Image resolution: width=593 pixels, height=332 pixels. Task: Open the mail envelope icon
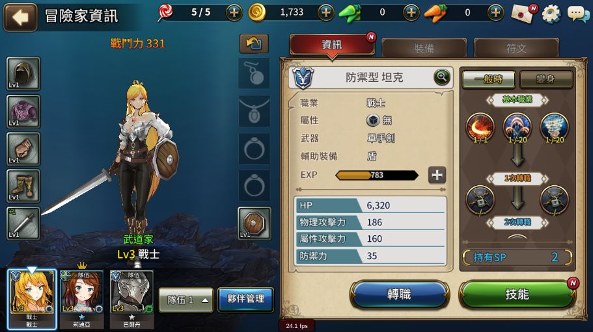click(x=523, y=14)
